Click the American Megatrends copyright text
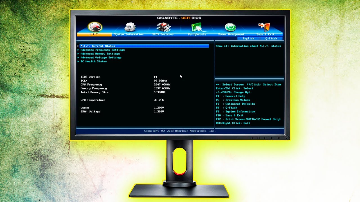 (x=180, y=131)
